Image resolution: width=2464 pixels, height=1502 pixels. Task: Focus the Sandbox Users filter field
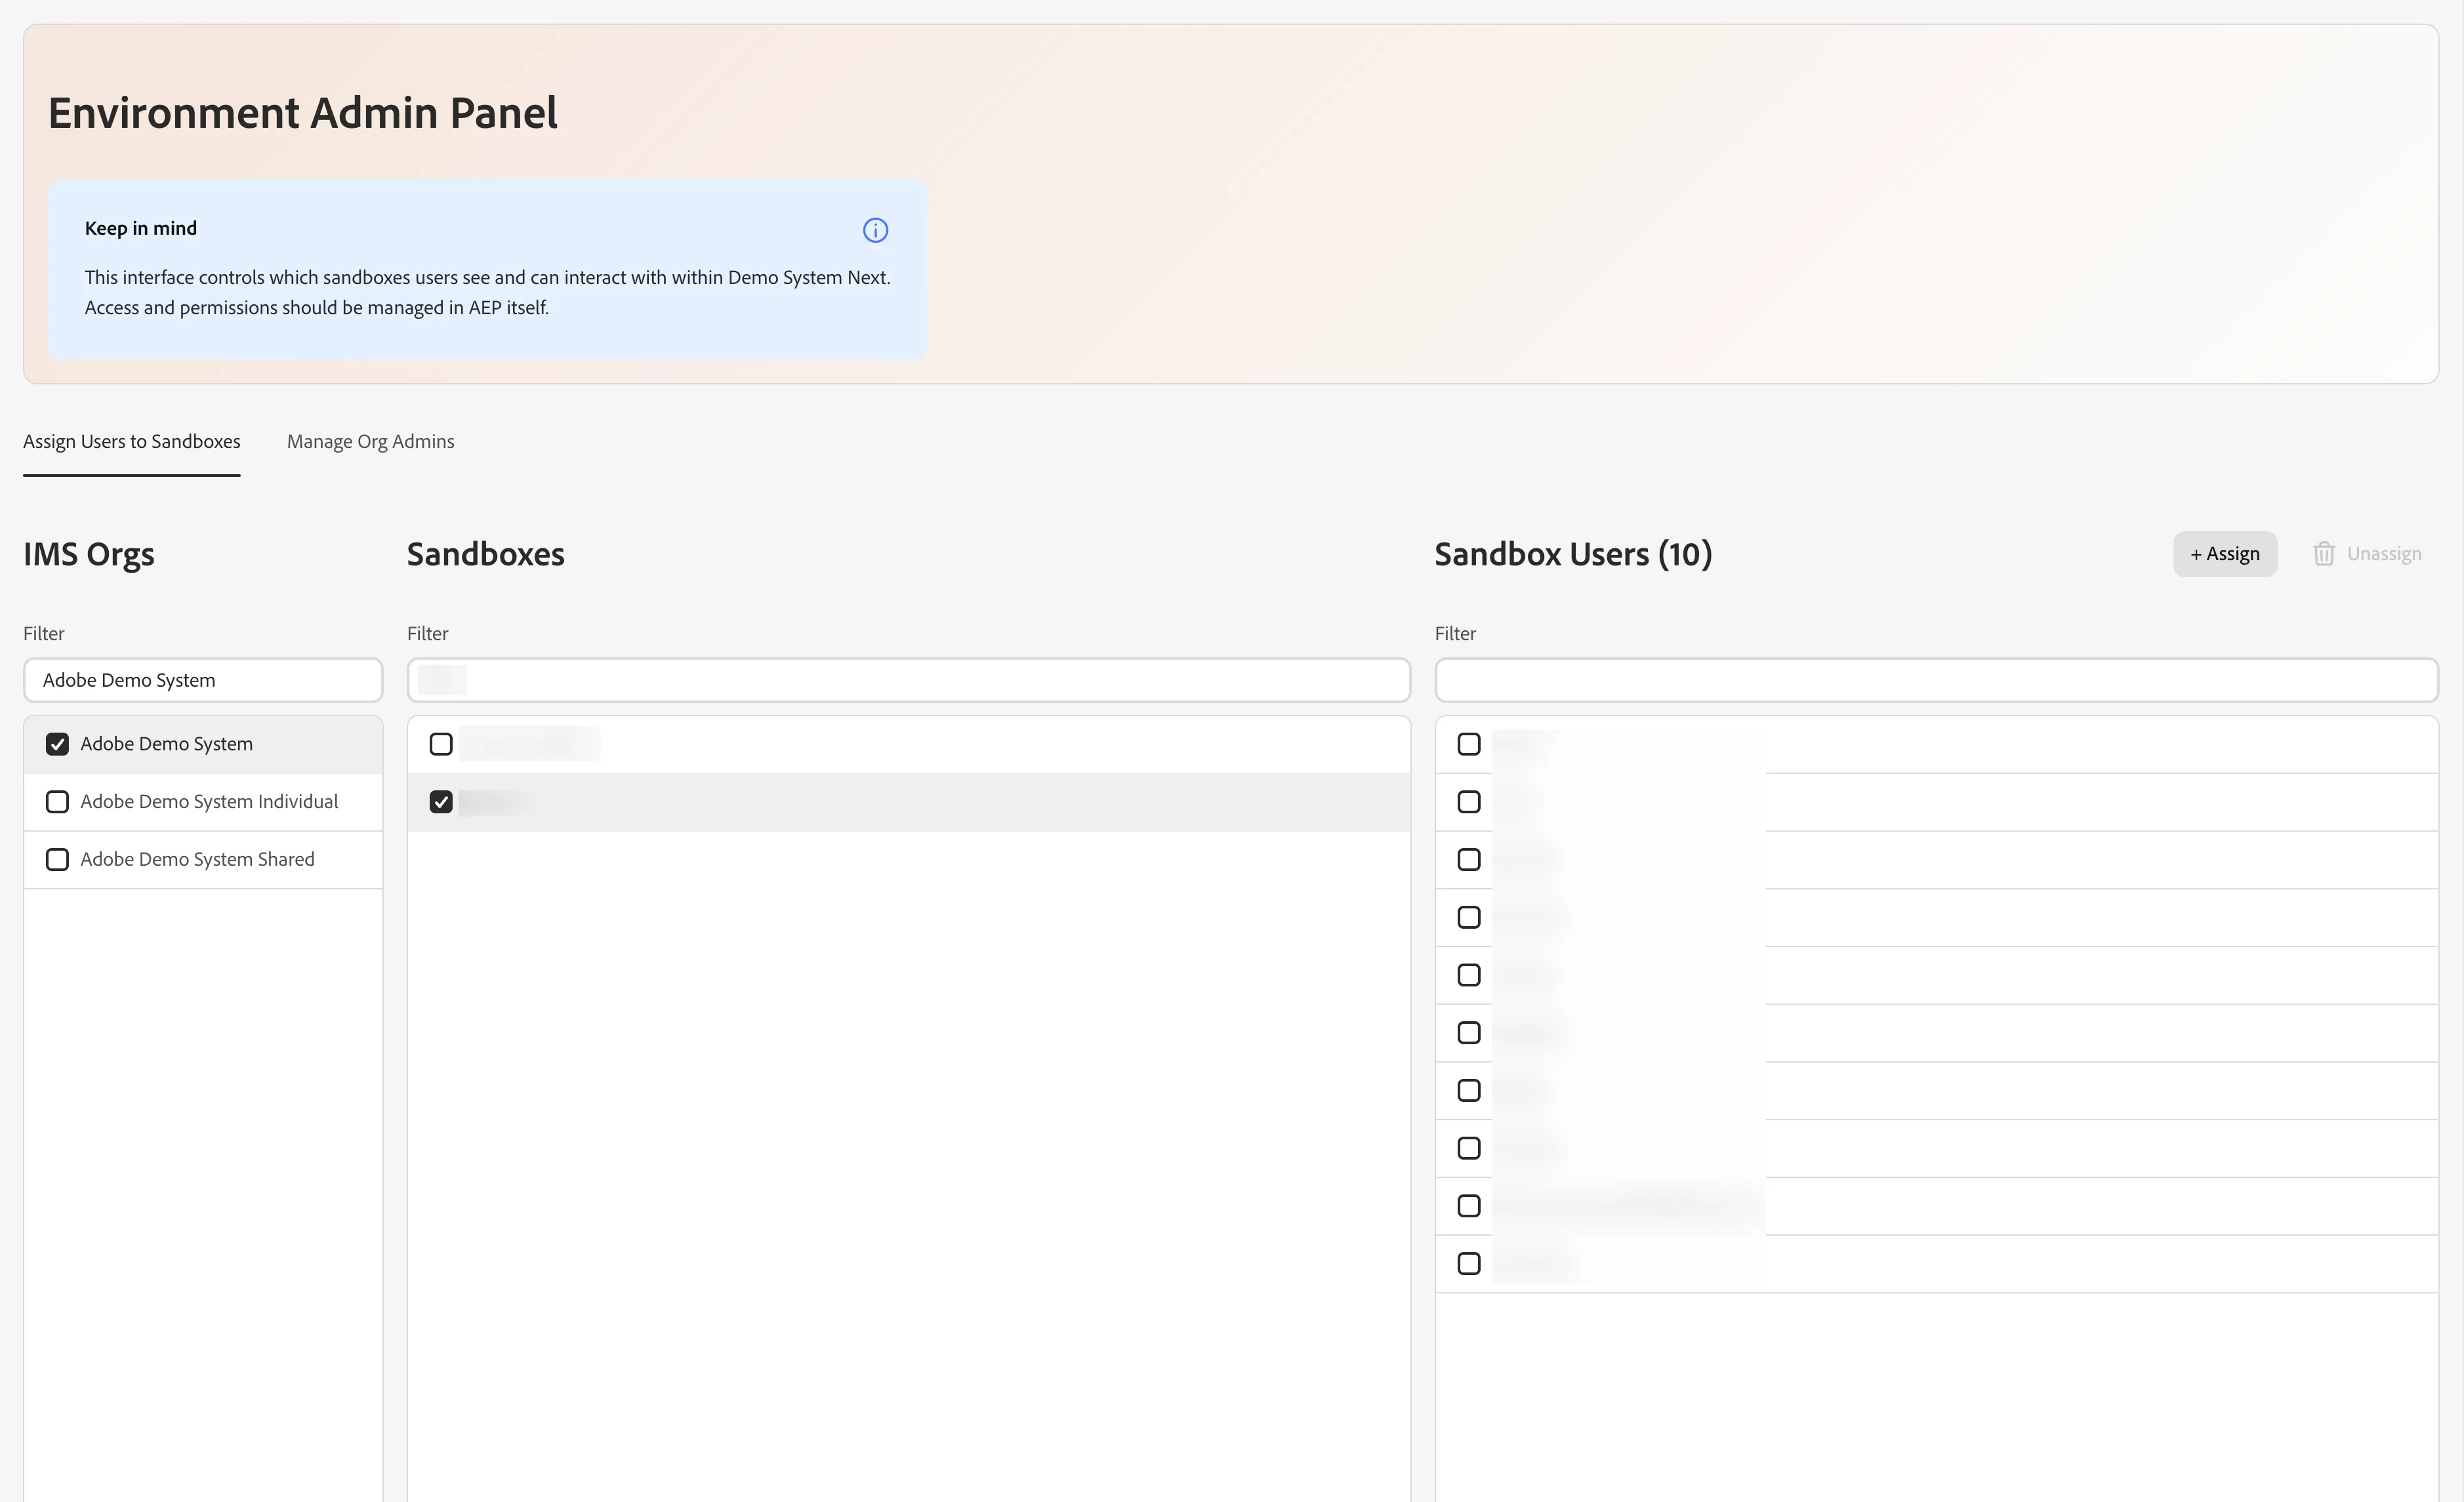[x=1936, y=680]
